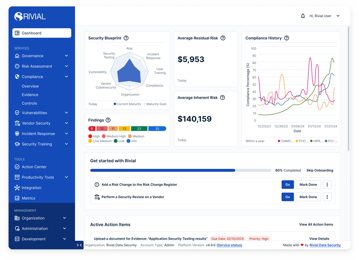This screenshot has width=359, height=260.
Task: Open more options for Vendor Security Review task
Action: (327, 197)
